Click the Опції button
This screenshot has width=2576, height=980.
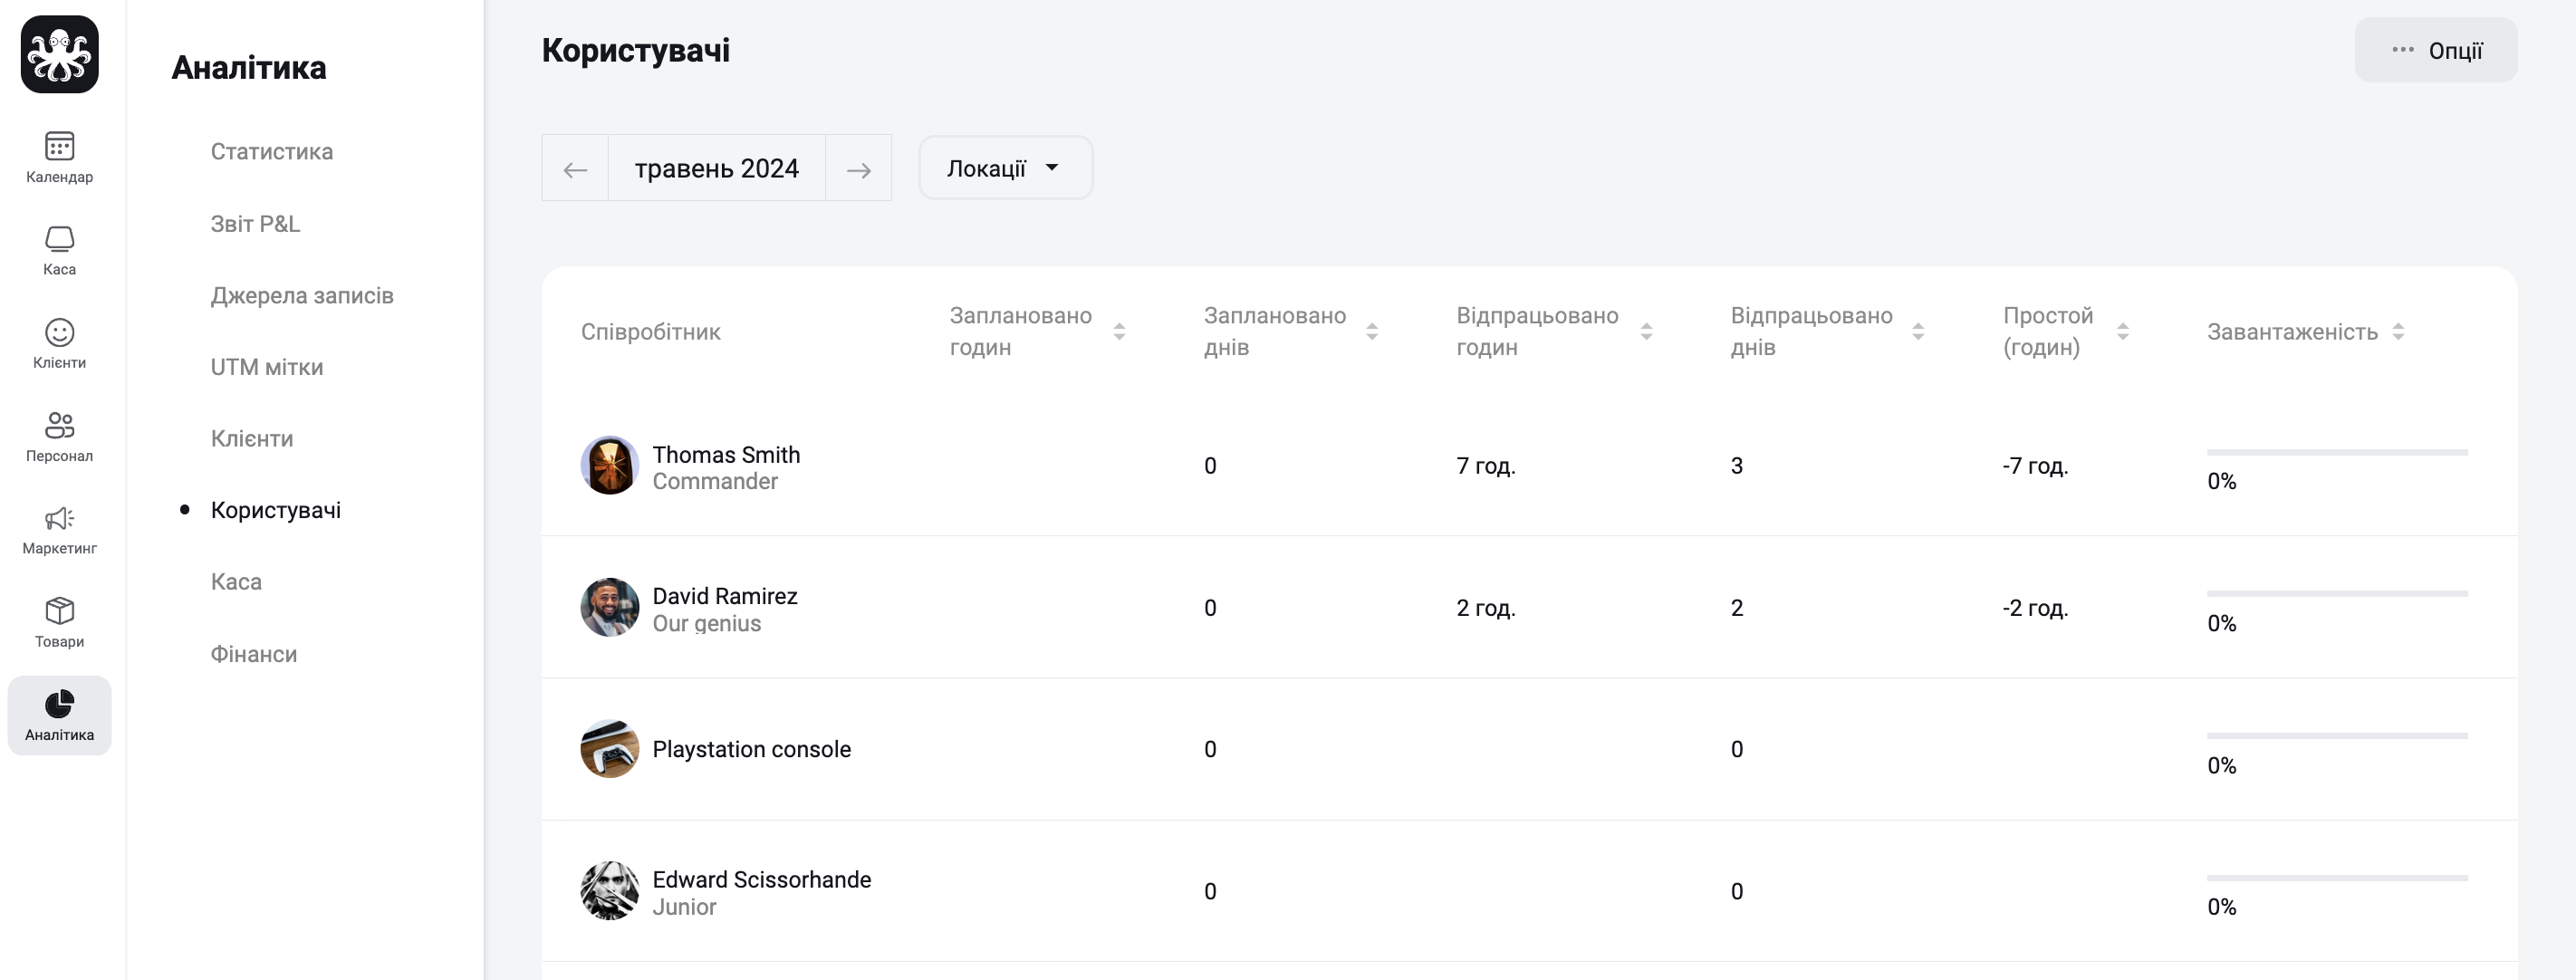pyautogui.click(x=2436, y=50)
